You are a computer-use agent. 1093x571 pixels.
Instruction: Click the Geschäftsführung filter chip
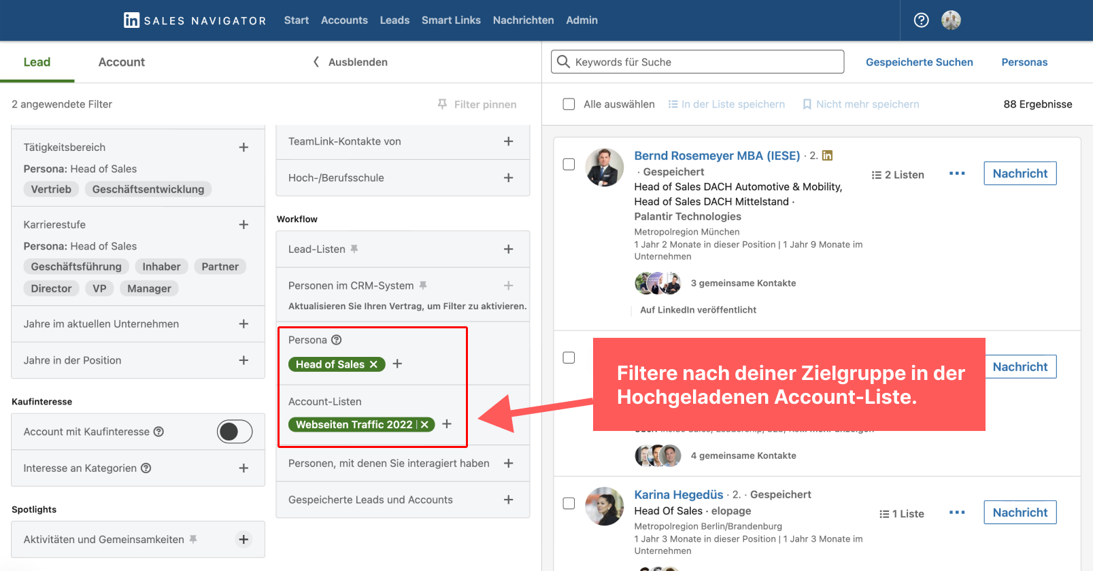coord(76,266)
